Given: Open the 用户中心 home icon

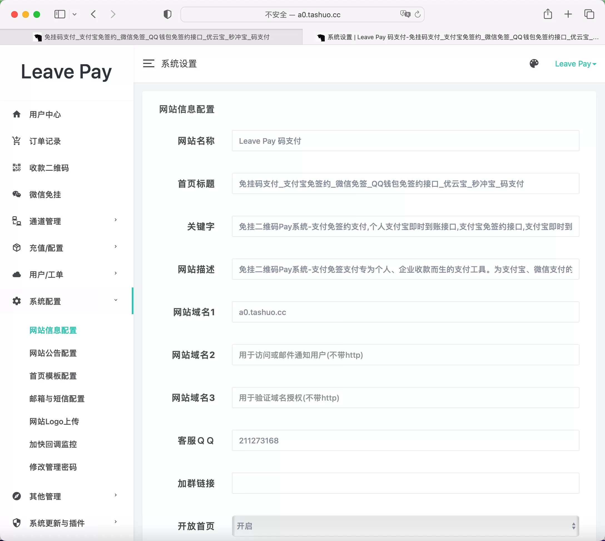Looking at the screenshot, I should click(x=17, y=114).
